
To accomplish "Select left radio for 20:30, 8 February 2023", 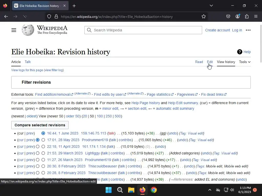I will point(38,166).
